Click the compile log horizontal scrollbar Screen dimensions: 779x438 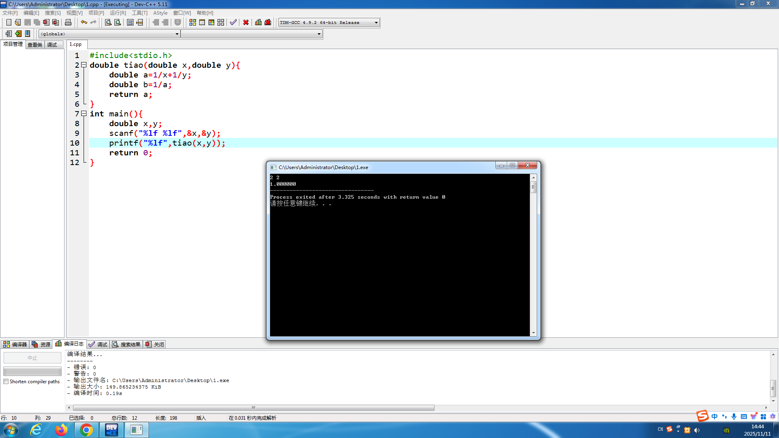click(254, 408)
